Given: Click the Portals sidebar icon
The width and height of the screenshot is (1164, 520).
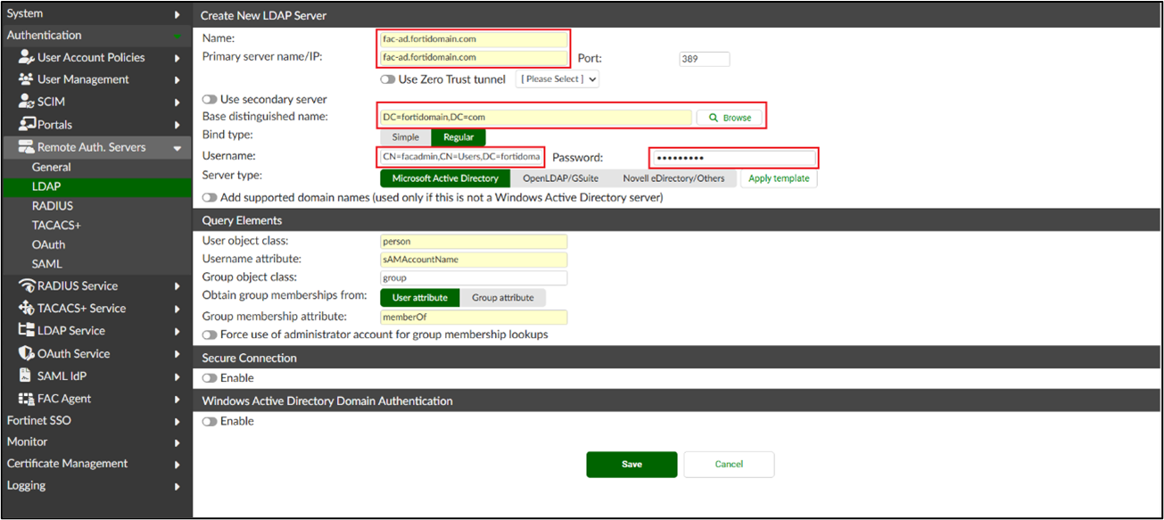Looking at the screenshot, I should coord(26,125).
